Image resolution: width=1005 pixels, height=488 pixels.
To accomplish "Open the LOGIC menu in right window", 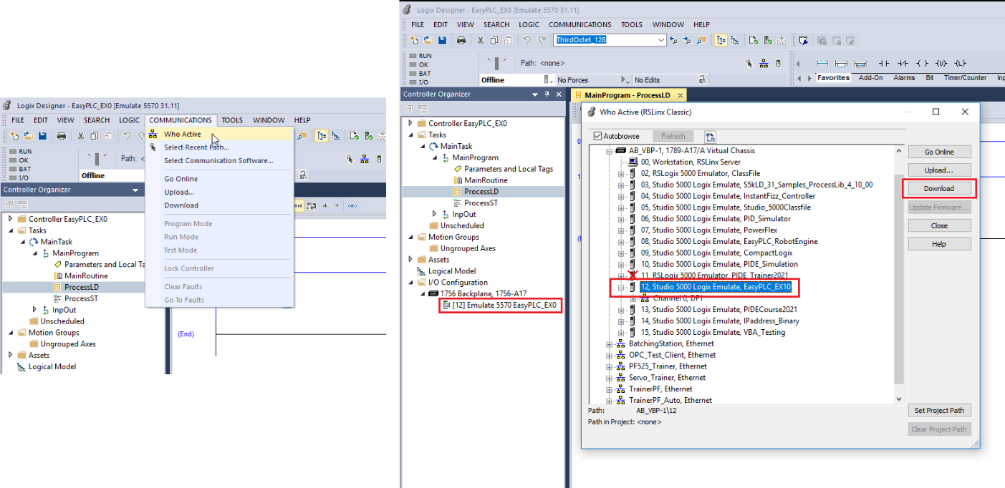I will [529, 24].
